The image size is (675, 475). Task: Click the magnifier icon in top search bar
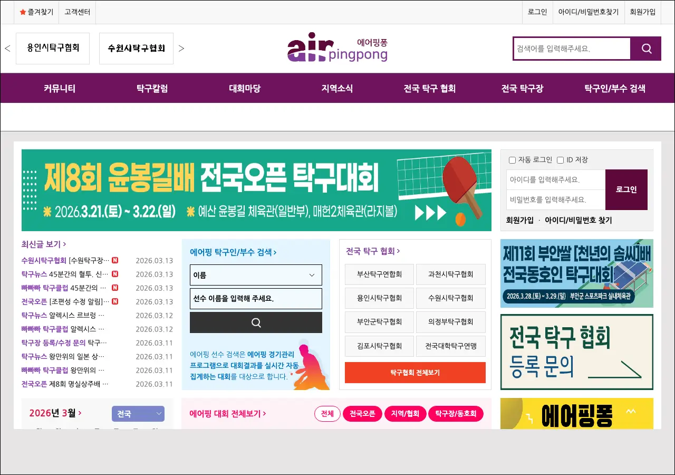pos(647,49)
